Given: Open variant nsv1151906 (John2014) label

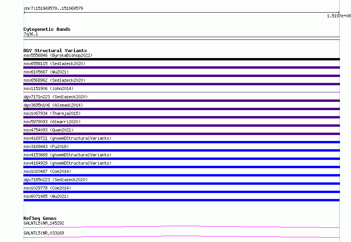Looking at the screenshot, I should coord(49,88).
